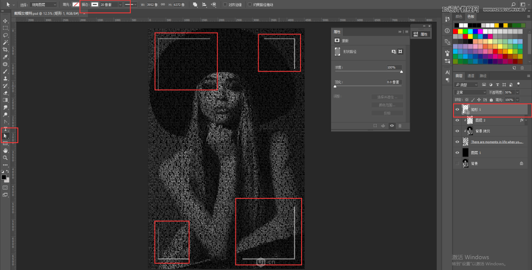
Task: Open the stroke line style dropdown
Action: coord(131,5)
